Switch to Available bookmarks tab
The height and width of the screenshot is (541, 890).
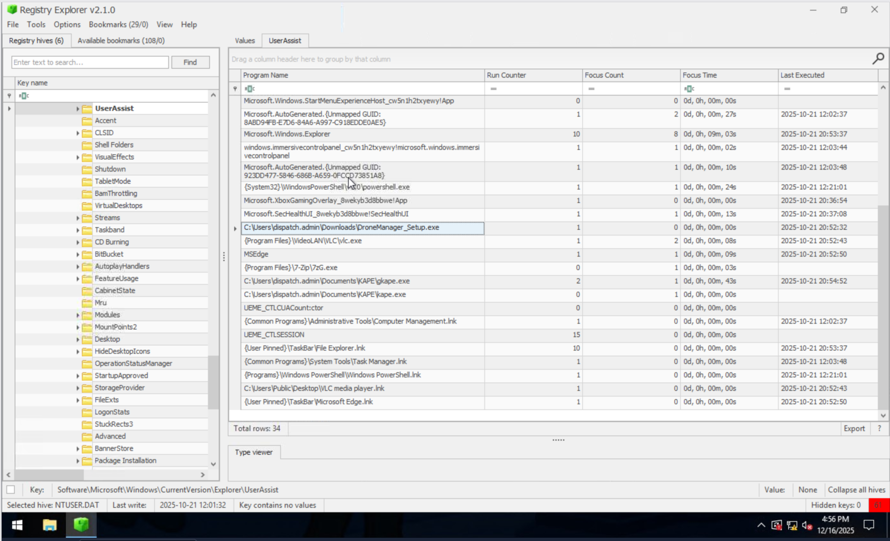pyautogui.click(x=121, y=41)
